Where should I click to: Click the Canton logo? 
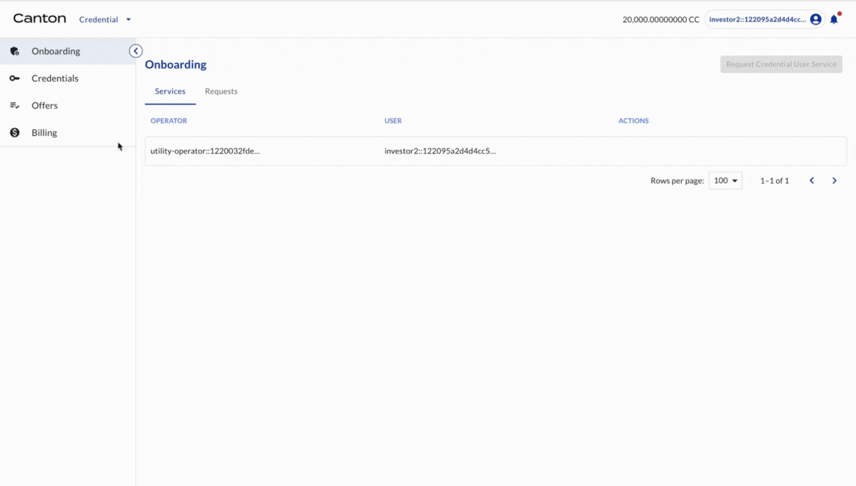coord(40,19)
